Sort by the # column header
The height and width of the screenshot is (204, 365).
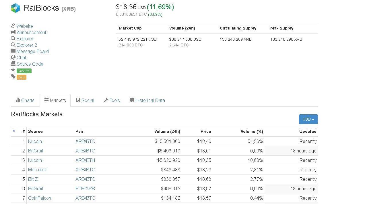point(24,132)
